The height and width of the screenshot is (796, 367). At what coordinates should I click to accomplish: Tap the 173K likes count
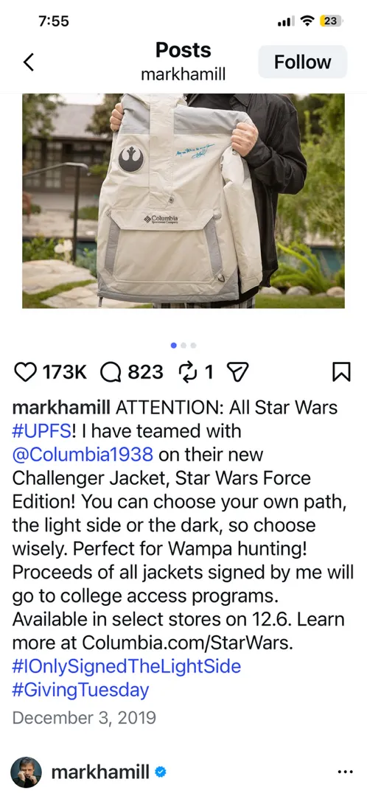point(64,373)
